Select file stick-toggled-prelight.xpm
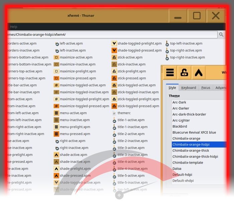This screenshot has height=201, width=234. click(138, 99)
